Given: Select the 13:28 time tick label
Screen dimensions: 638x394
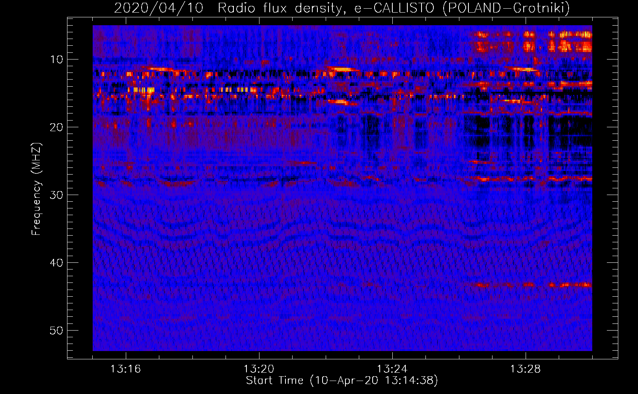Looking at the screenshot, I should click(x=525, y=369).
